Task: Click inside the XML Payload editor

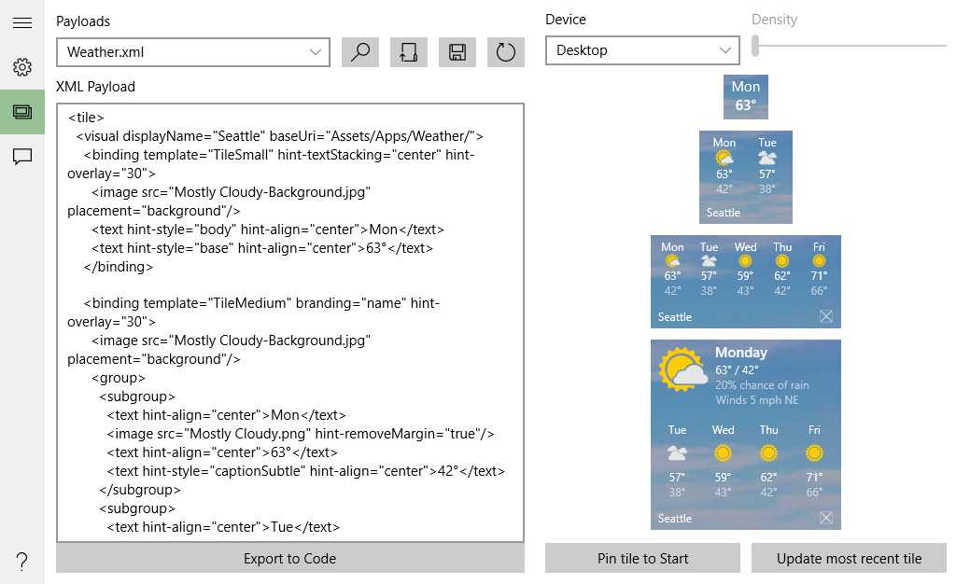Action: pos(290,322)
